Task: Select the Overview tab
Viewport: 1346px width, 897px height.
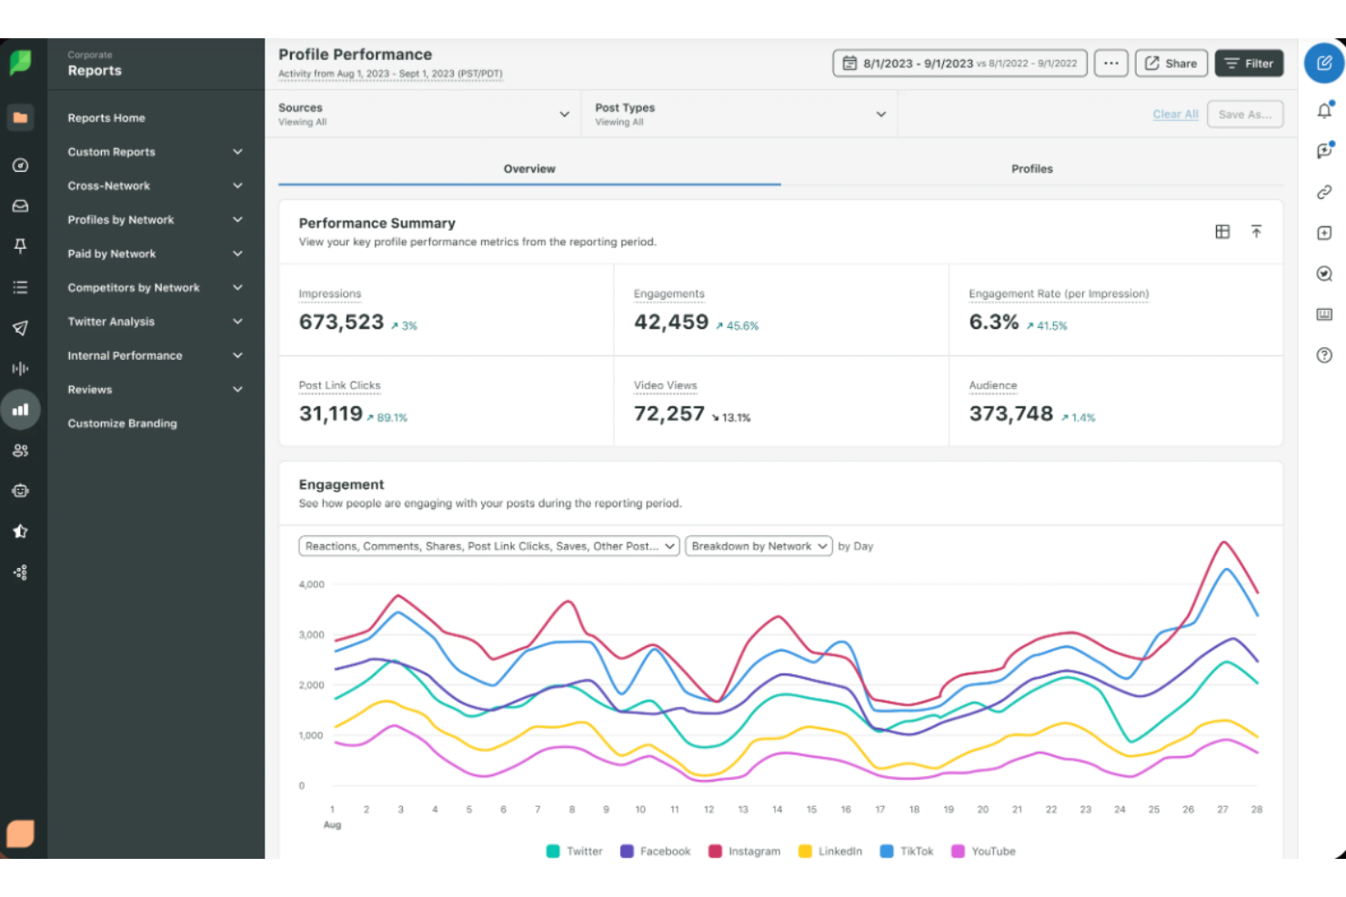Action: [x=529, y=168]
